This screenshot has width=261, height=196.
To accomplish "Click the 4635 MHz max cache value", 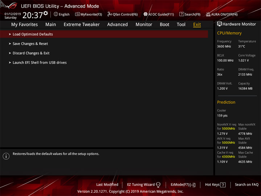I will pos(245,162).
